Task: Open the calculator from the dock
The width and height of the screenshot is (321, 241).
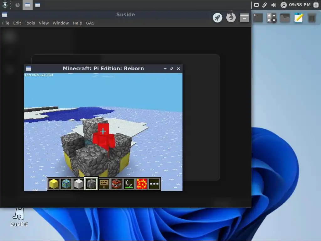Action: [271, 18]
